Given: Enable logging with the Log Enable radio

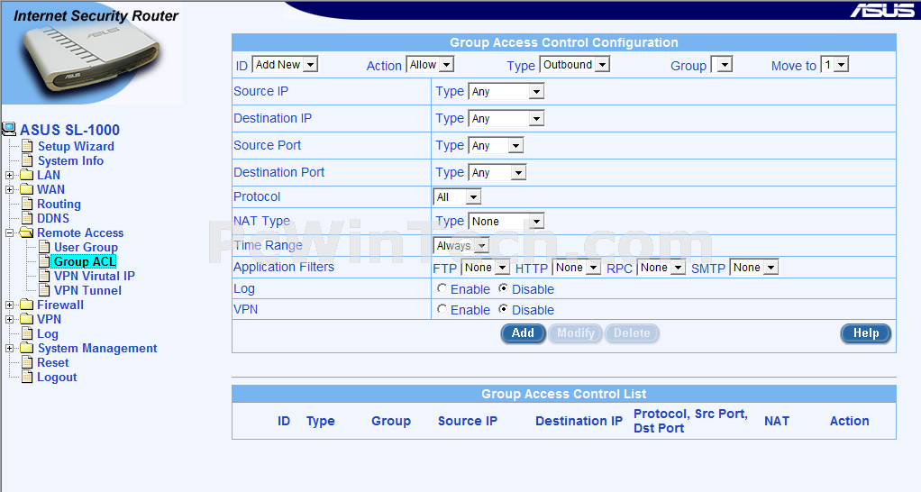Looking at the screenshot, I should 442,288.
